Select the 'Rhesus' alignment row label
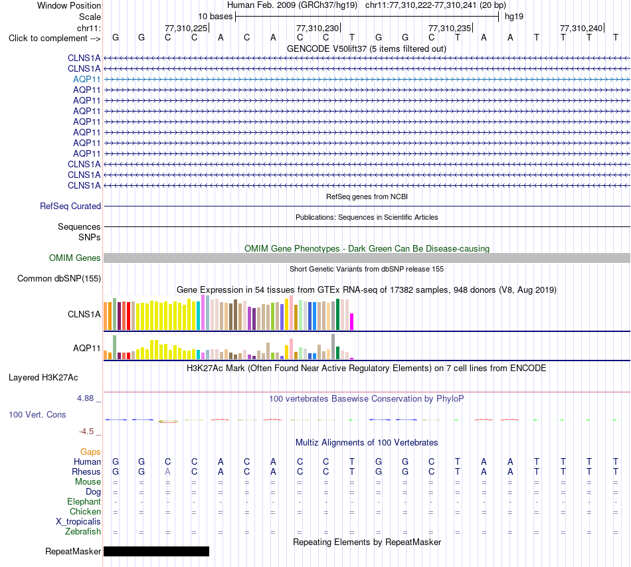 [x=86, y=471]
